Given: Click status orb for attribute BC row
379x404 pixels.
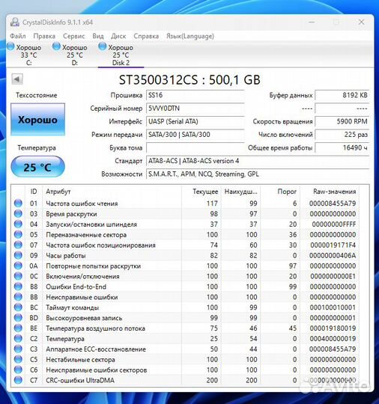Looking at the screenshot, I should [x=18, y=307].
